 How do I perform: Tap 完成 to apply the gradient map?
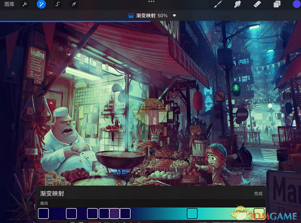coord(258,194)
